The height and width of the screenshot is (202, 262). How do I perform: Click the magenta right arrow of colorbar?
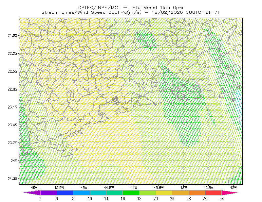(x=230, y=193)
